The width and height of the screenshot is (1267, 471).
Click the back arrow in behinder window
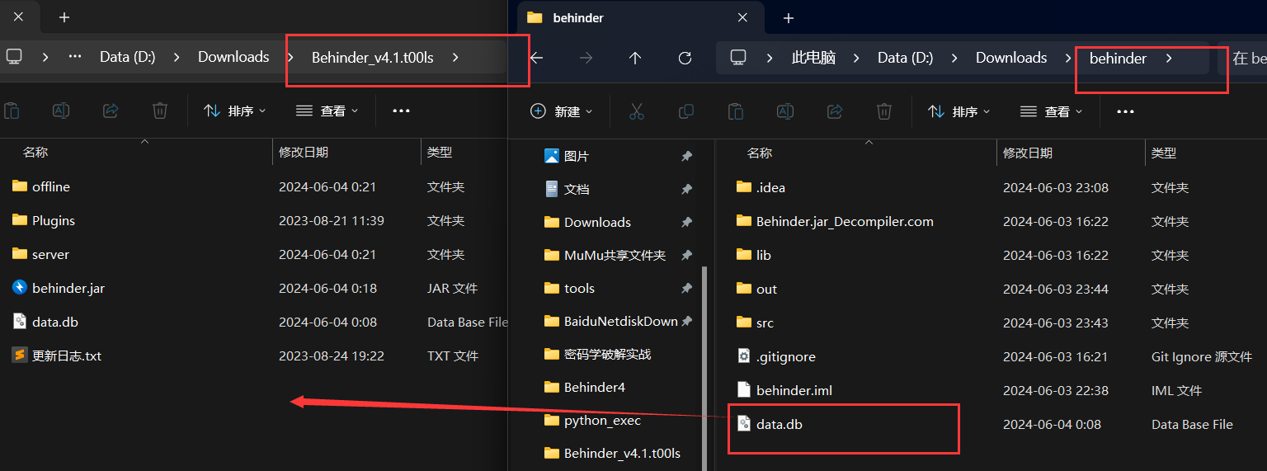[x=536, y=58]
